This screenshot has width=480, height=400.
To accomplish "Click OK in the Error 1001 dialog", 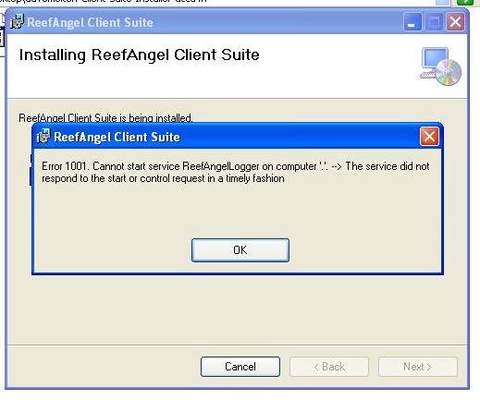I will pos(240,250).
